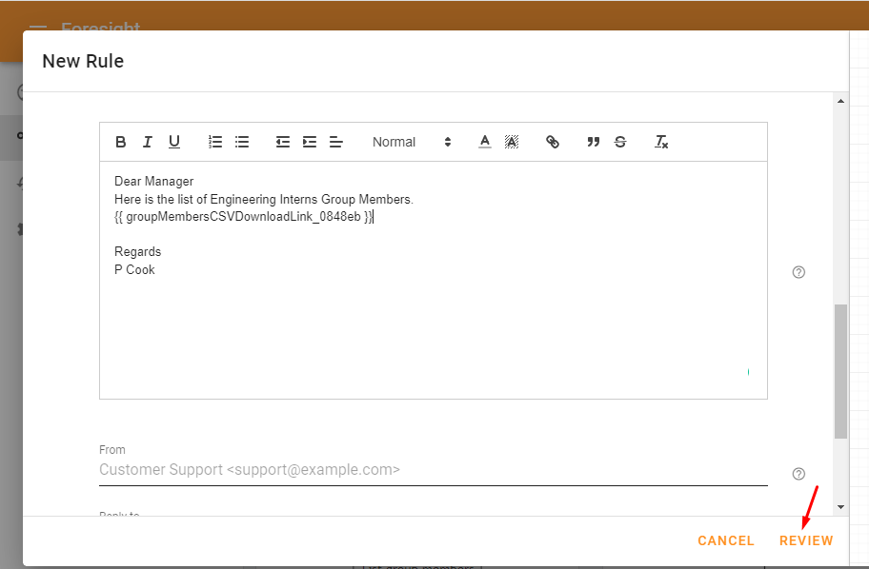869x569 pixels.
Task: Open the Normal heading style dropdown
Action: (x=412, y=143)
